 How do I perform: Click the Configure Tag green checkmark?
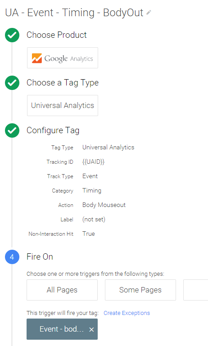coord(12,130)
